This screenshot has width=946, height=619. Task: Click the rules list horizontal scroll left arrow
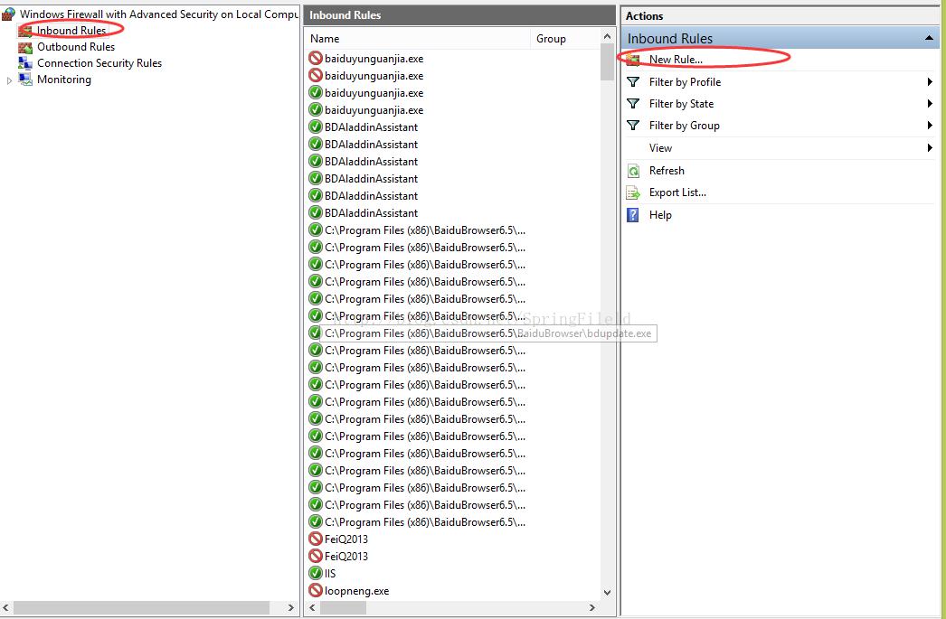312,607
